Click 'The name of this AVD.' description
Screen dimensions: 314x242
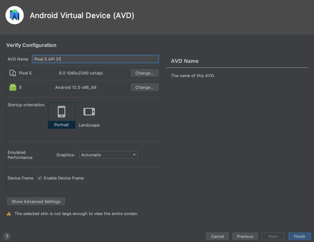pos(193,75)
